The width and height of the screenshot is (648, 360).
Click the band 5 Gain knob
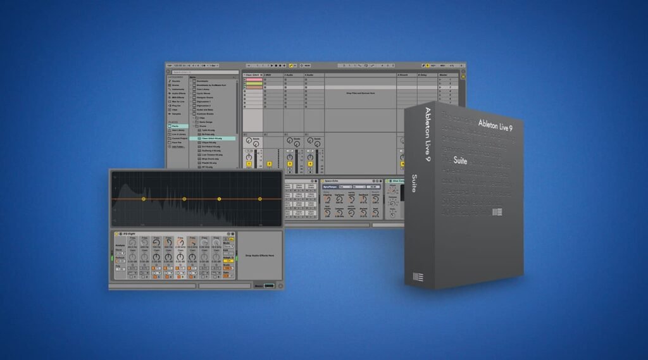click(180, 257)
